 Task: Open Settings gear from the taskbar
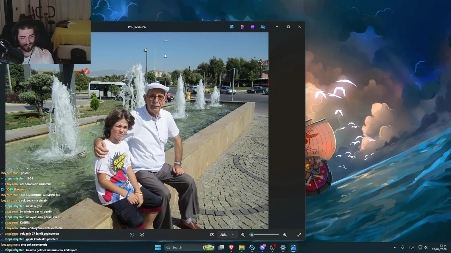(x=283, y=247)
